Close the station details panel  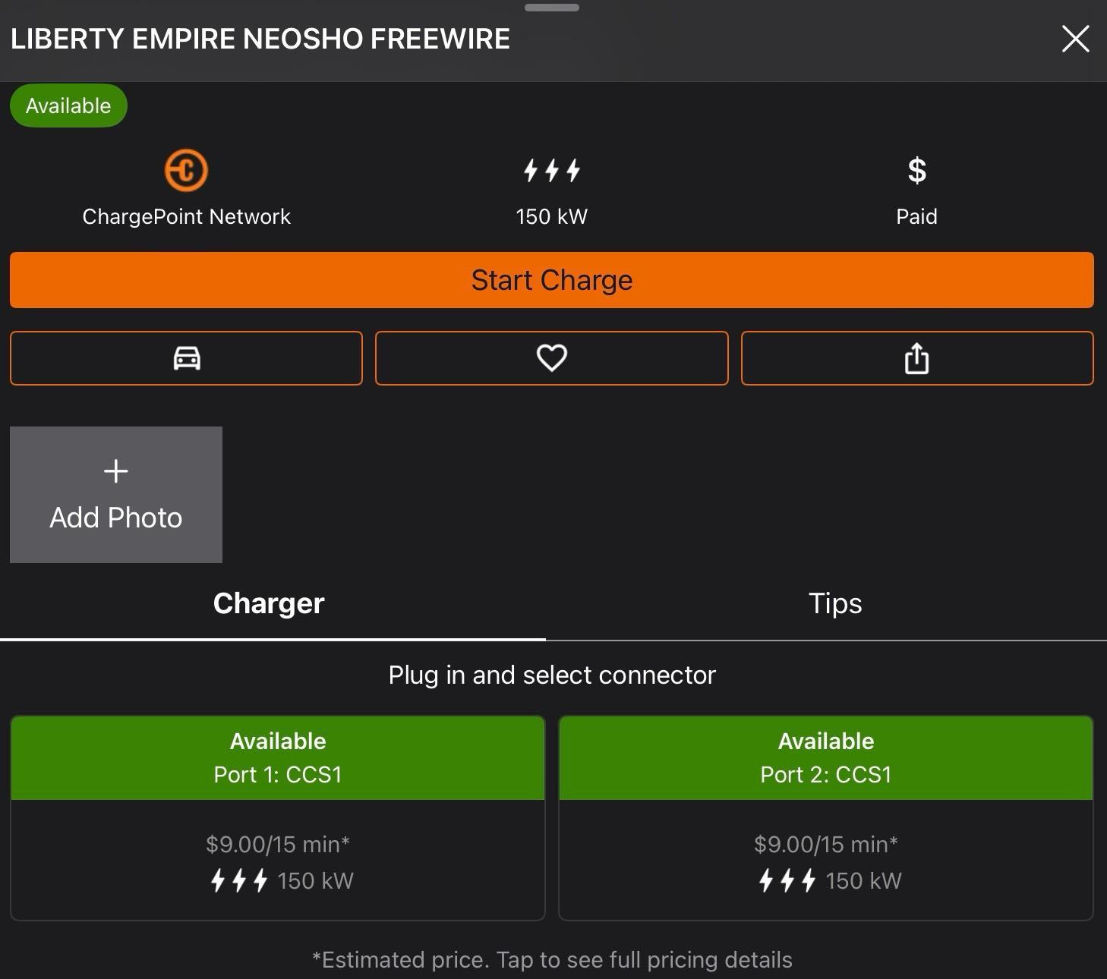(x=1075, y=39)
